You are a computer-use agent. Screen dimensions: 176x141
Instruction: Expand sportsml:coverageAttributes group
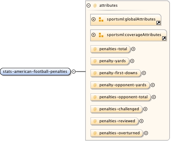click(x=93, y=35)
